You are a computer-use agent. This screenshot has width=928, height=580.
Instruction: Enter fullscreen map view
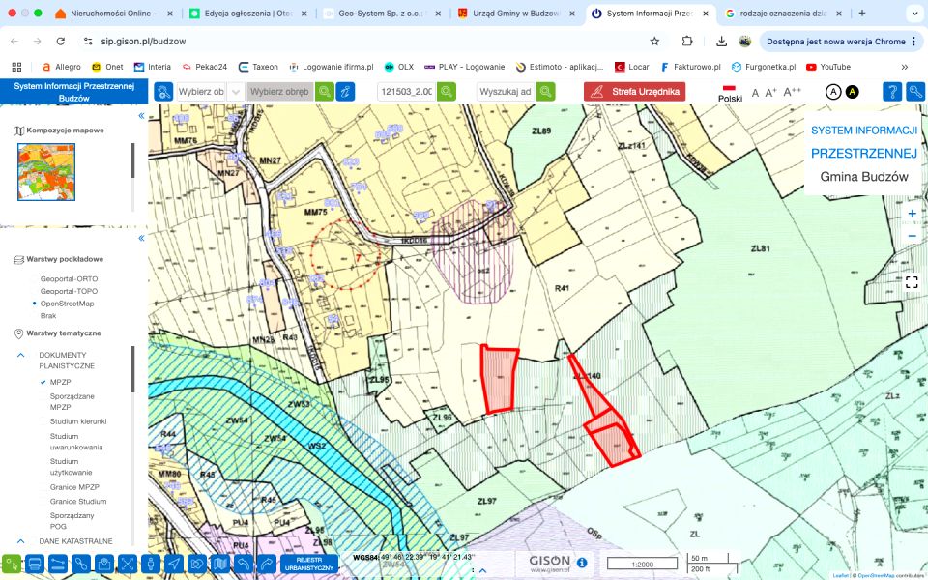pos(912,282)
